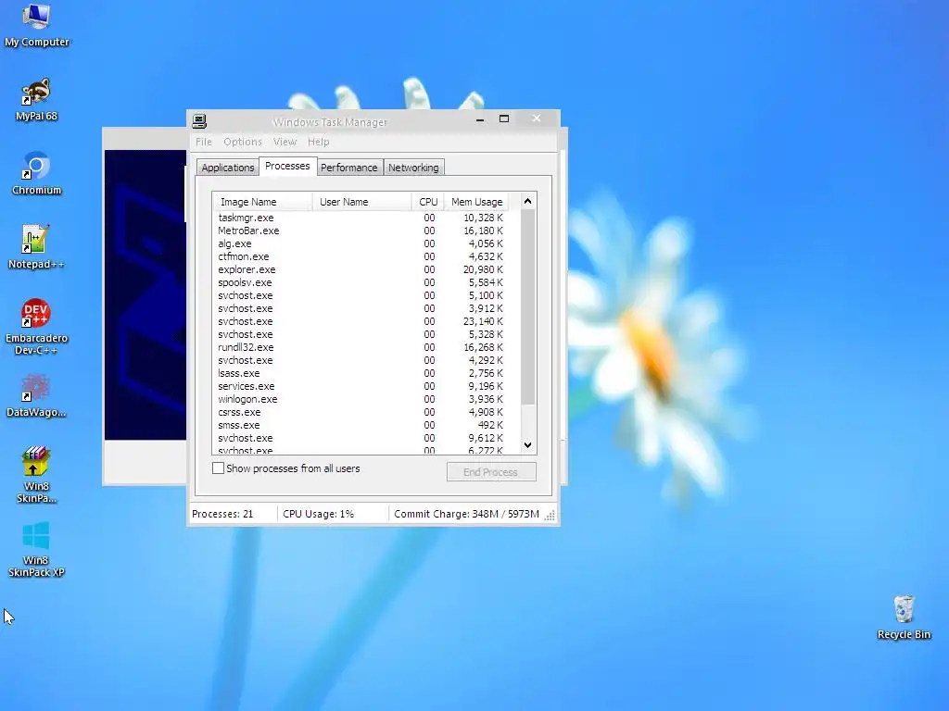Click the process list scroll up arrow
949x711 pixels.
[x=527, y=201]
